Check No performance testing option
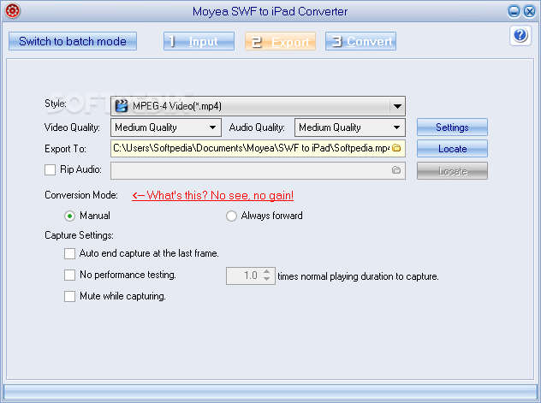This screenshot has height=403, width=541. point(69,276)
